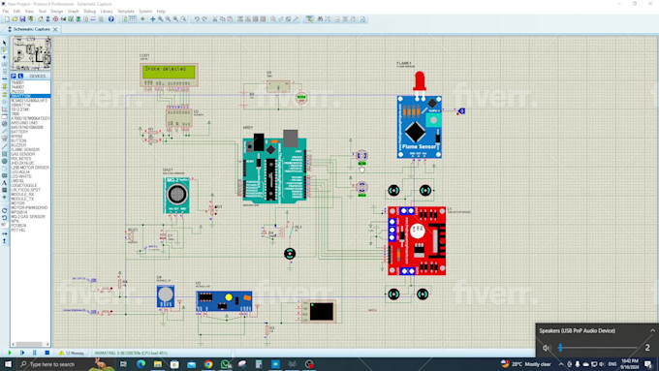
Task: Select ARDUINO UNO in devices list
Action: [x=24, y=123]
